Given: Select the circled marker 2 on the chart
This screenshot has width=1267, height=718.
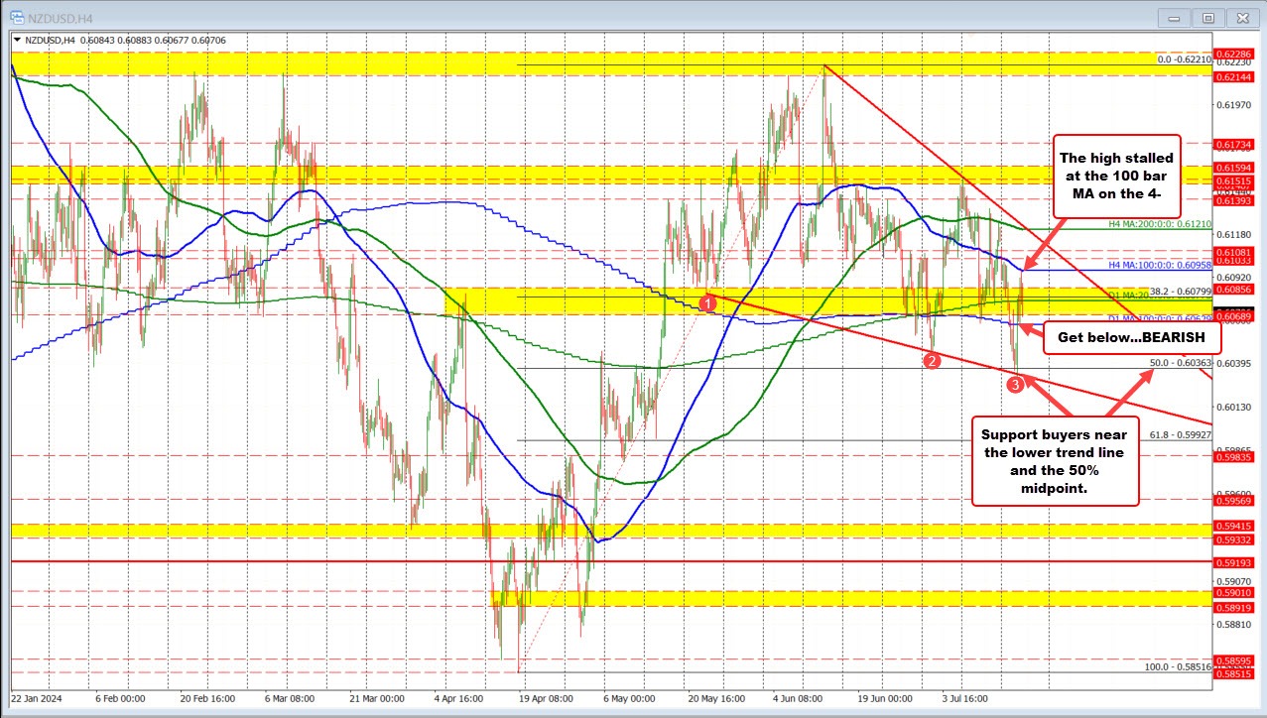Looking at the screenshot, I should (933, 362).
